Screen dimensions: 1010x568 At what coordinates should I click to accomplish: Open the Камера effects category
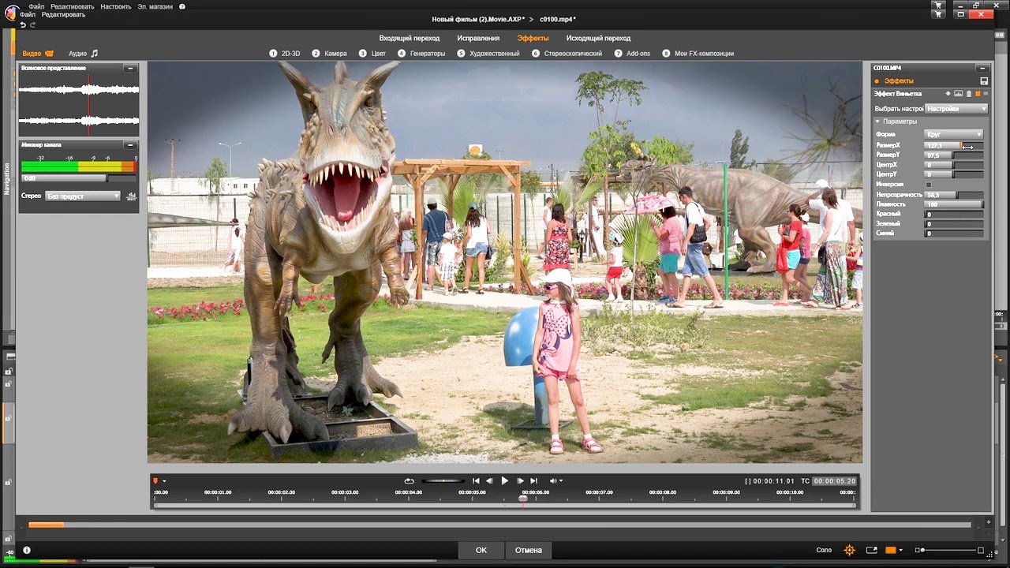pos(329,54)
